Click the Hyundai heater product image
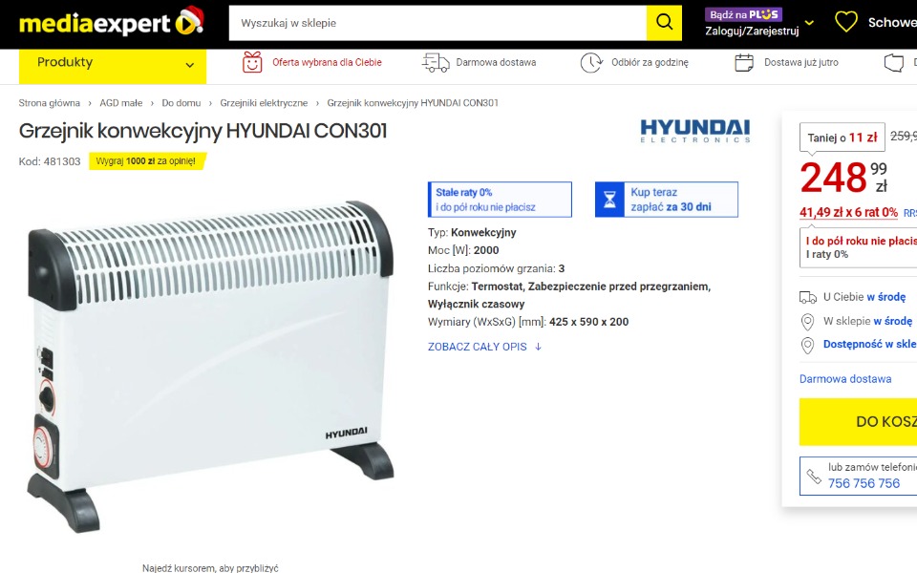The height and width of the screenshot is (573, 917). pos(210,366)
